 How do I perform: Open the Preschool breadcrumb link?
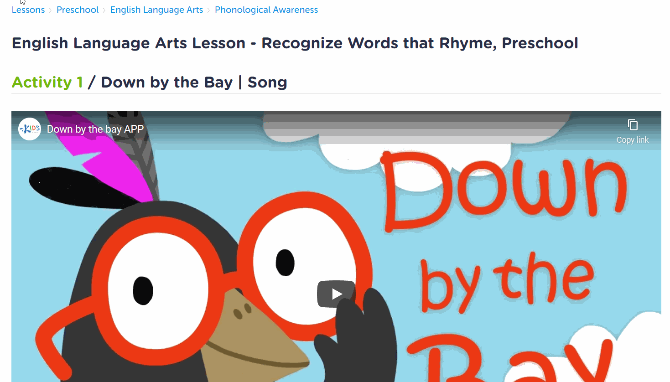[78, 10]
